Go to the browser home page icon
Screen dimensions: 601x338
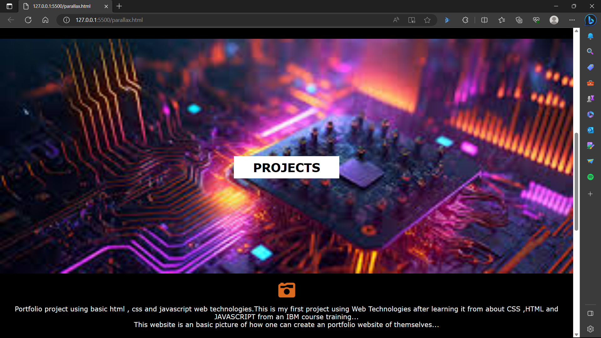[45, 20]
